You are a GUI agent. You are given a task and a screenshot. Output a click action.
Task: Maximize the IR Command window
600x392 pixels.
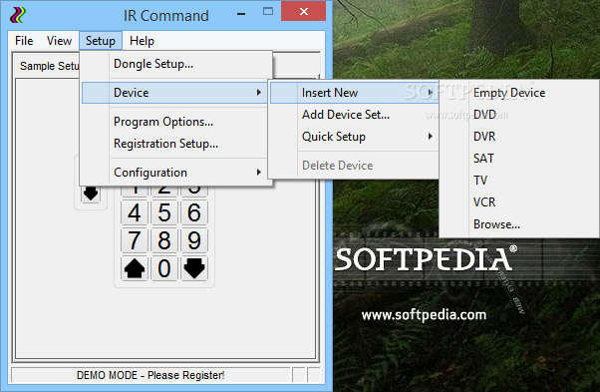[x=268, y=12]
